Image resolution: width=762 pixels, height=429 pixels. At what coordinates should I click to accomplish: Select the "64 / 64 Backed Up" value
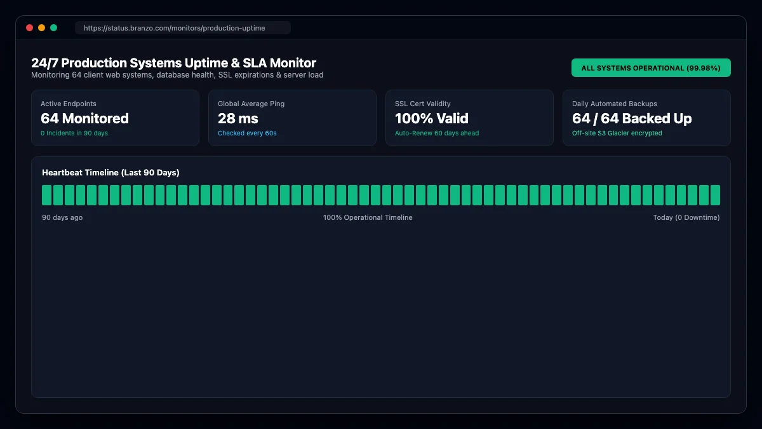pyautogui.click(x=632, y=119)
